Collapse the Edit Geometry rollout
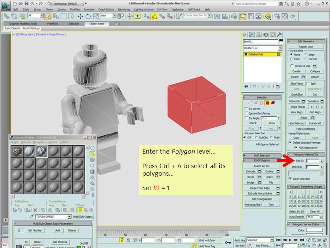 coord(306,41)
